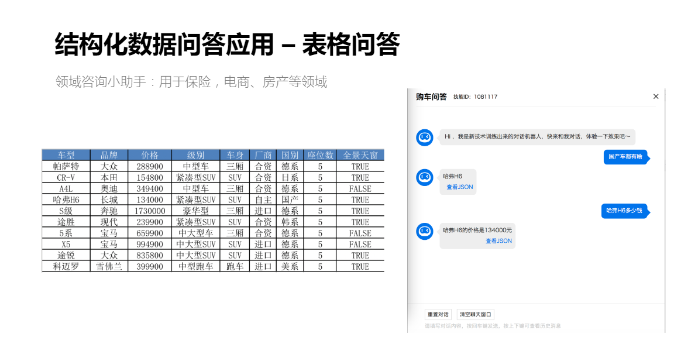
Task: Click the robot avatar beside the greeting message
Action: coord(425,137)
